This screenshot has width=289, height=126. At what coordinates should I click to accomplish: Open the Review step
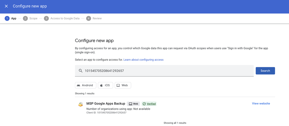(x=94, y=18)
